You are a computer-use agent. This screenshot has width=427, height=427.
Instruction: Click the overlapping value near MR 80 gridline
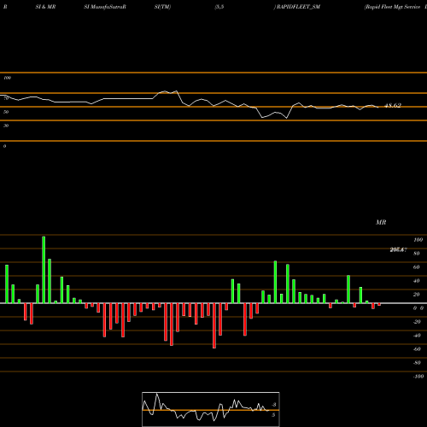pyautogui.click(x=398, y=250)
